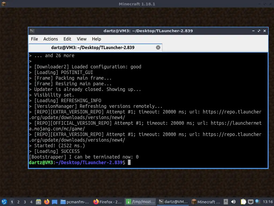
Task: Launch file manager from quick launch
Action: click(39, 202)
